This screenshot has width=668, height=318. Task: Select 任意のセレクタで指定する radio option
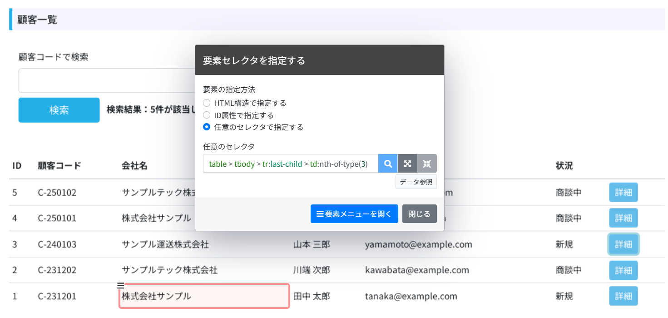(207, 127)
